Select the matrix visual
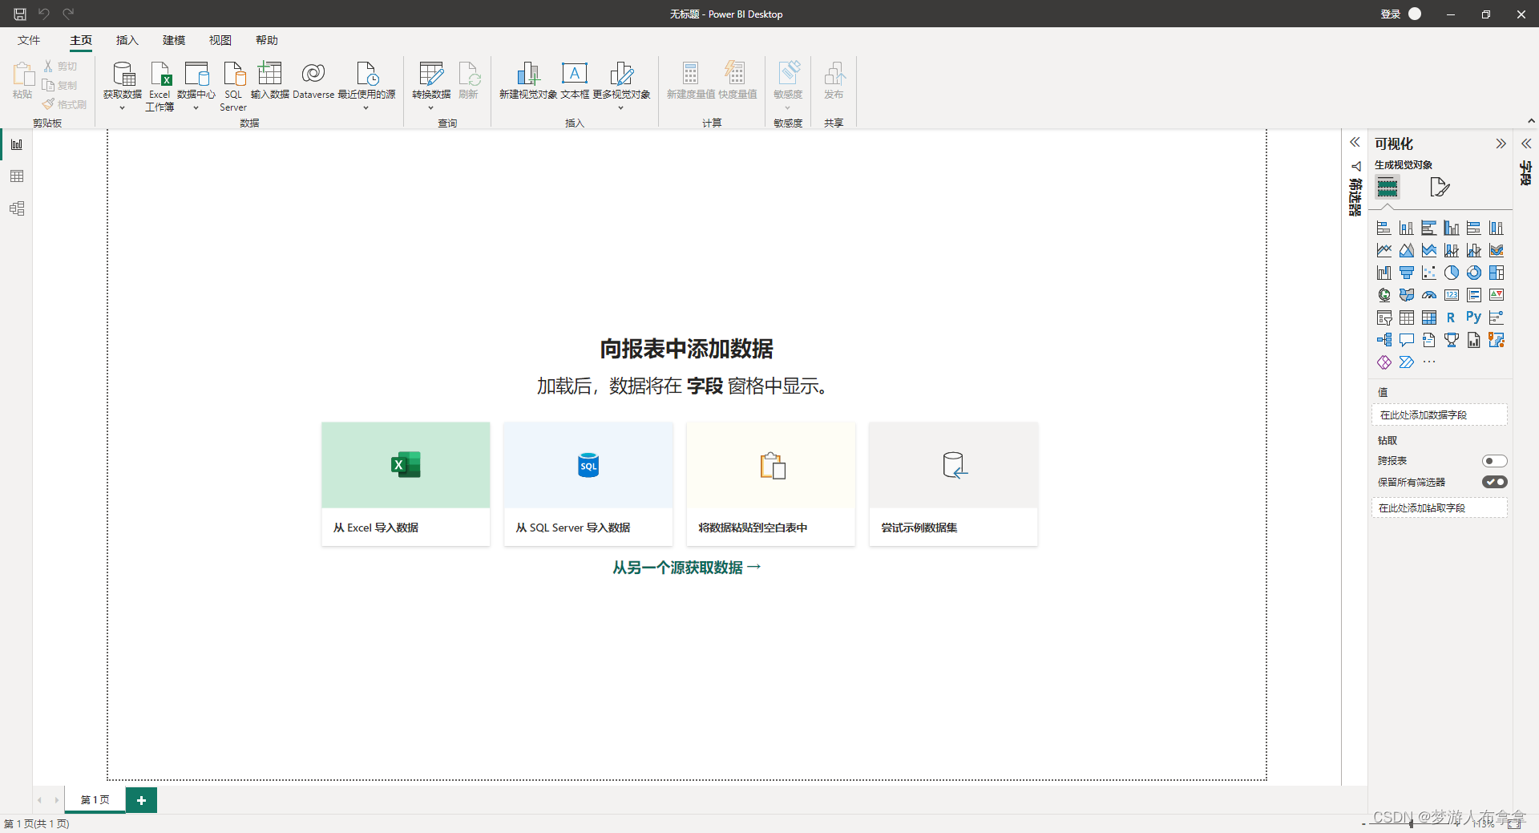The image size is (1539, 833). coord(1429,318)
